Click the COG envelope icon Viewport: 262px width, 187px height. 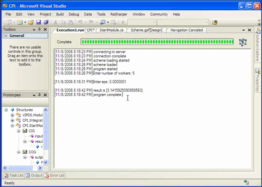25,152
